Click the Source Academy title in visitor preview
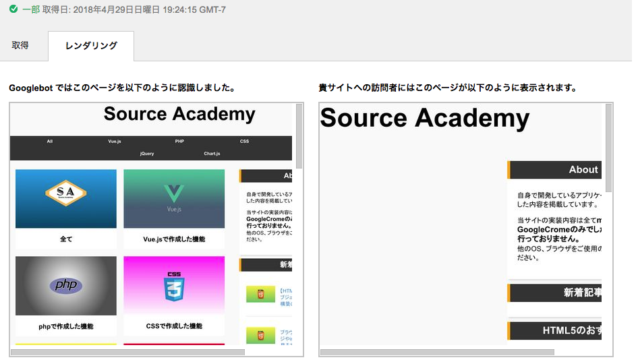 coord(425,118)
